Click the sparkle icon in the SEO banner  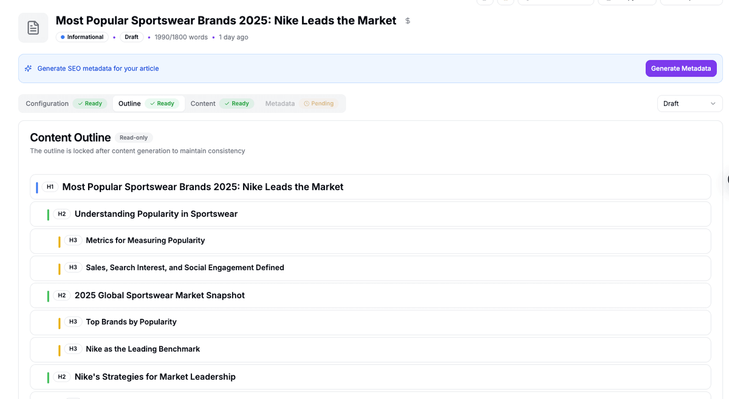tap(28, 69)
